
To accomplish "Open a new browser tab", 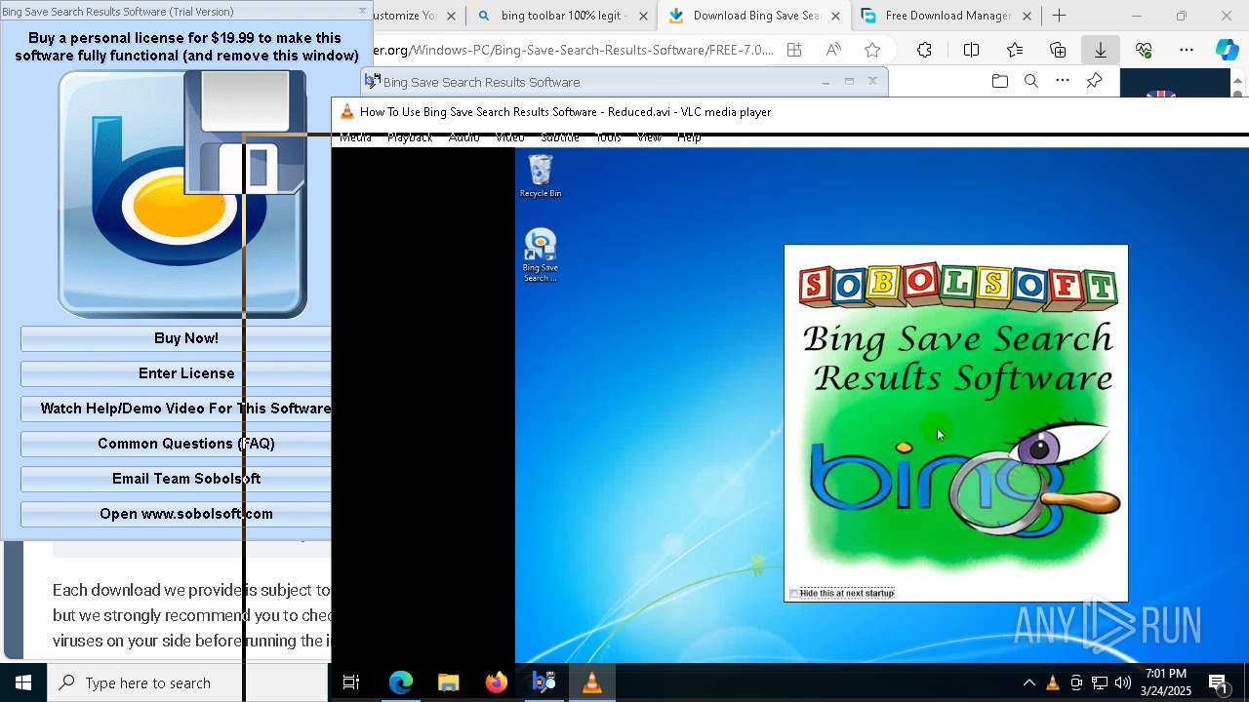I will 1059,16.
